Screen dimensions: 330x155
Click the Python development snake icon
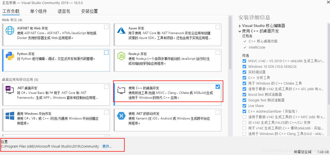pos(10,56)
